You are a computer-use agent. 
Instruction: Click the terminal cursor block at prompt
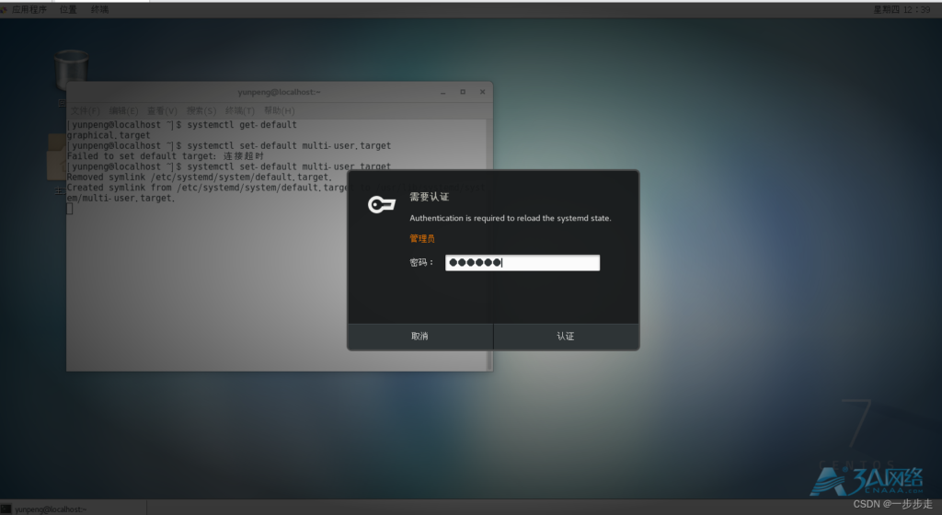point(70,208)
